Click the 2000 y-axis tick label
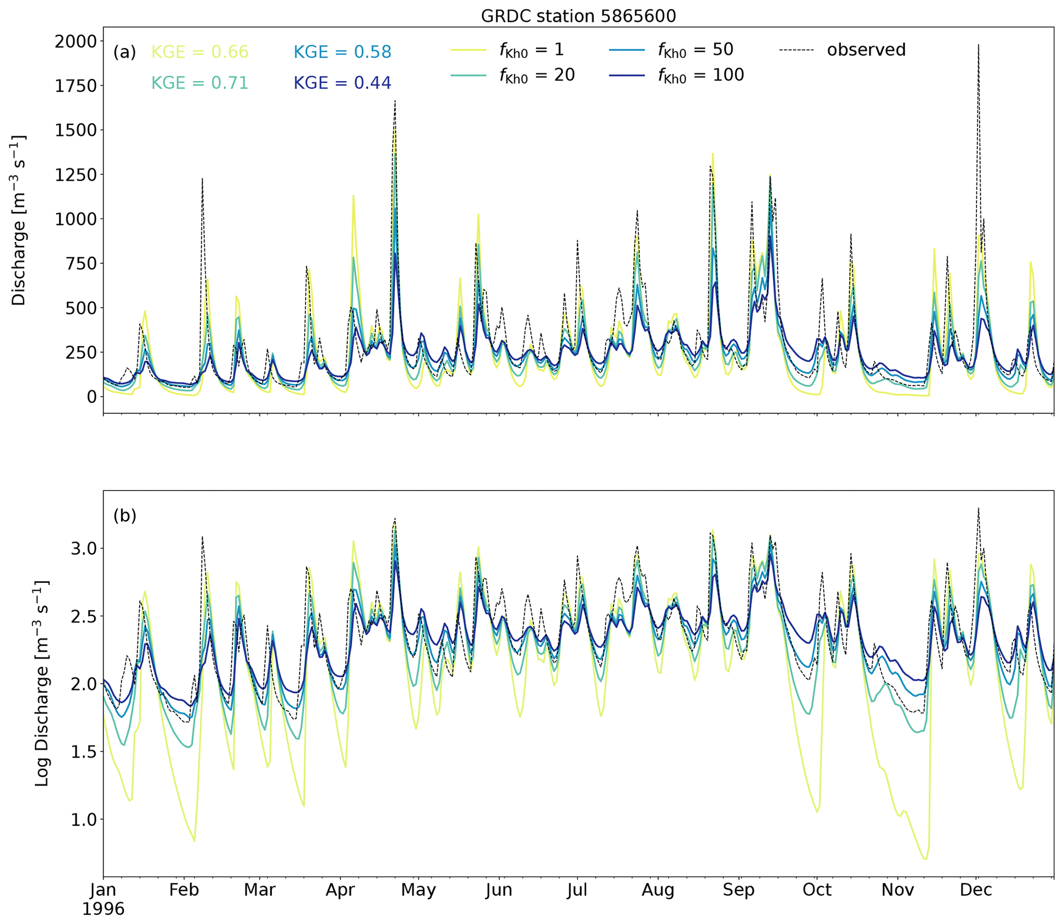Viewport: 1064px width, 924px height. click(76, 41)
